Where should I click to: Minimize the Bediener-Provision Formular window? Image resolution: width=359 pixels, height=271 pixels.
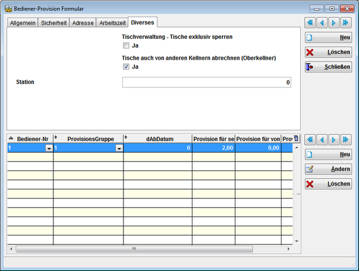(317, 9)
